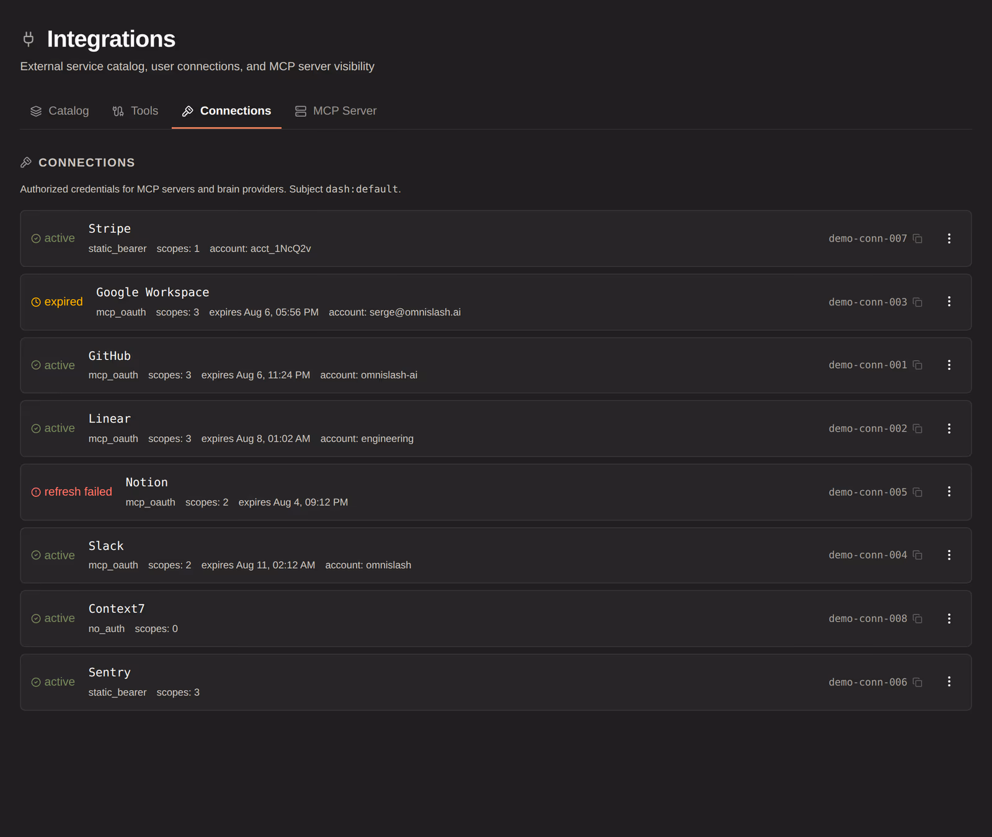The width and height of the screenshot is (992, 837).
Task: Click the demo-conn-001 ID text
Action: pyautogui.click(x=868, y=365)
